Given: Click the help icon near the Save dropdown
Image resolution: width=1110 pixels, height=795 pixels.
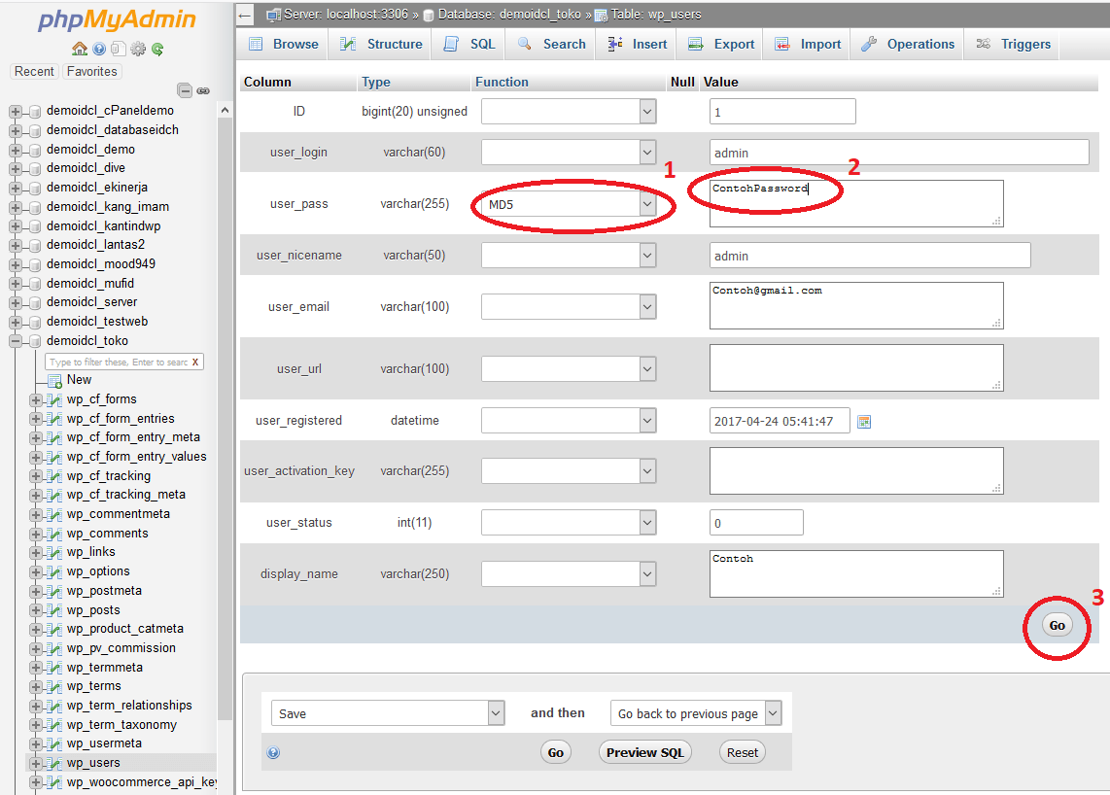Looking at the screenshot, I should [273, 751].
